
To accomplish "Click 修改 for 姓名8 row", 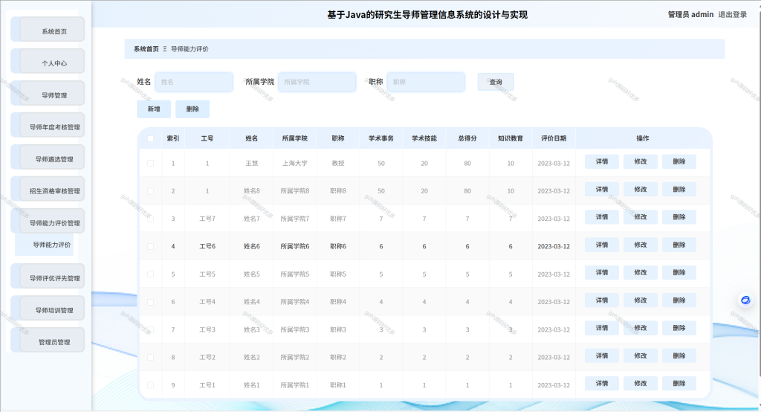I will [640, 189].
